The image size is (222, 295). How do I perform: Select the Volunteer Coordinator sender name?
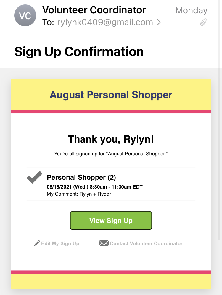tap(94, 10)
